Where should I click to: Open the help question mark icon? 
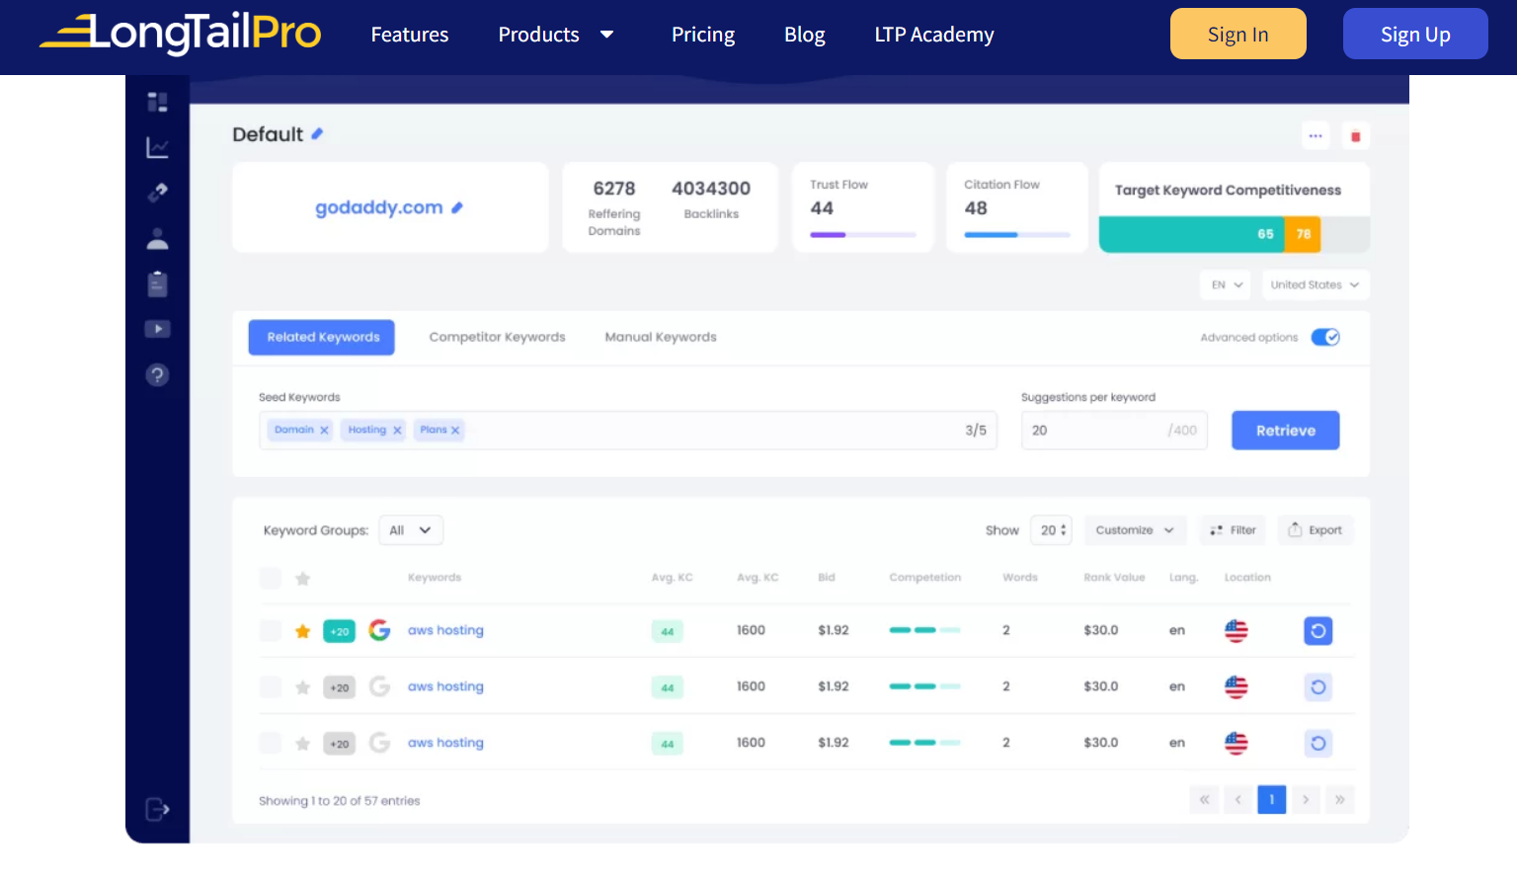click(x=157, y=375)
